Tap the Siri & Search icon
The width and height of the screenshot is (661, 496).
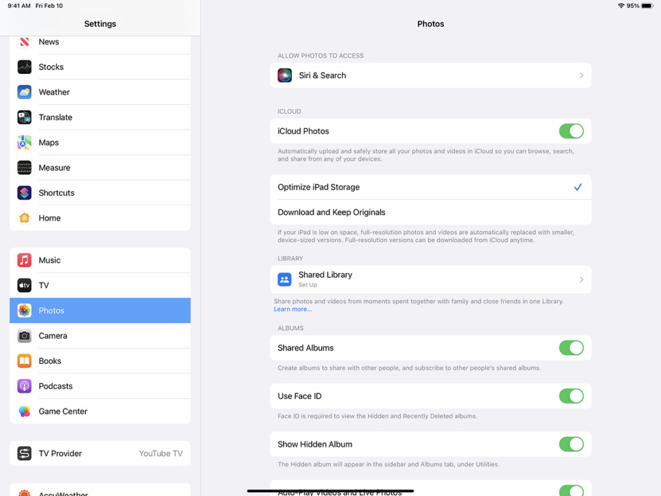click(284, 75)
